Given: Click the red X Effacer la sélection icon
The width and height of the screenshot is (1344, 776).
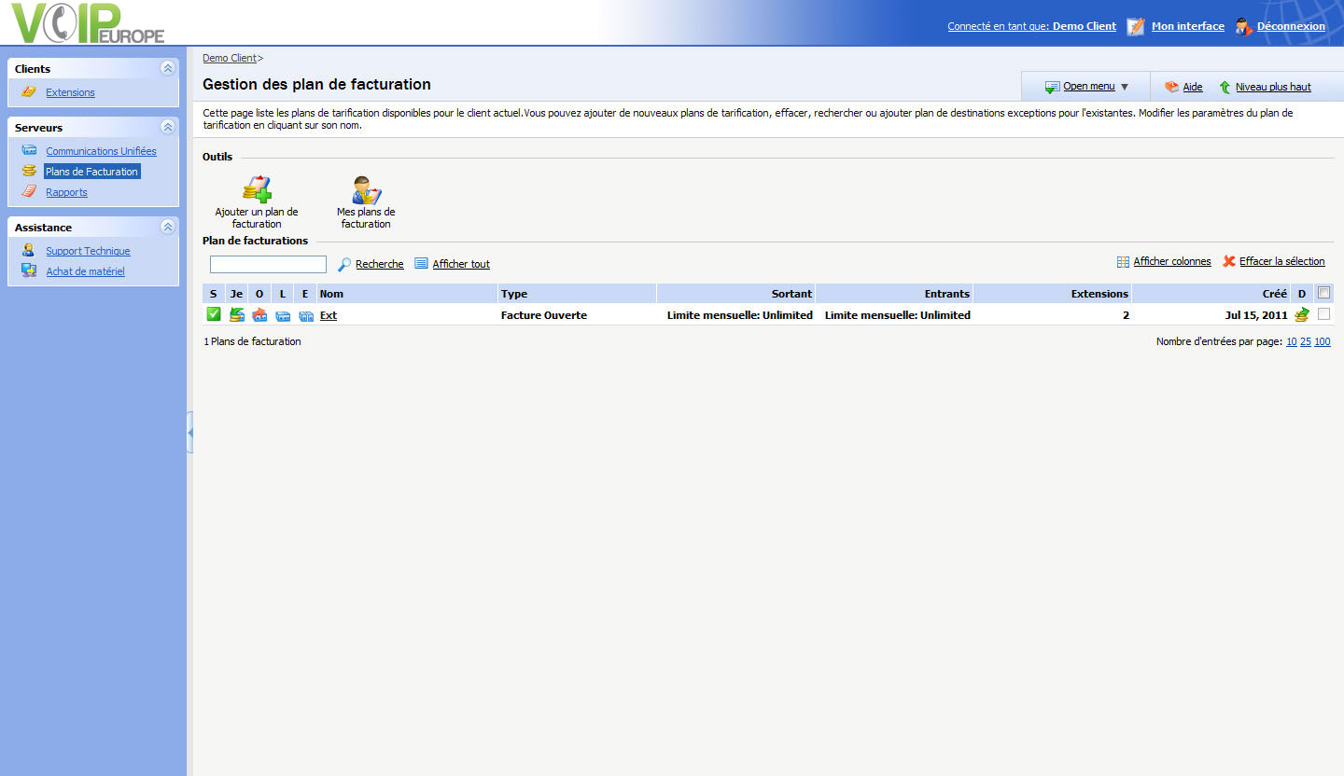Looking at the screenshot, I should click(x=1229, y=261).
